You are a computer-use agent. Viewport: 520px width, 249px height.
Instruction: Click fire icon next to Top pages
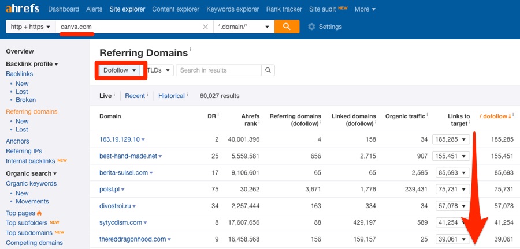click(39, 213)
